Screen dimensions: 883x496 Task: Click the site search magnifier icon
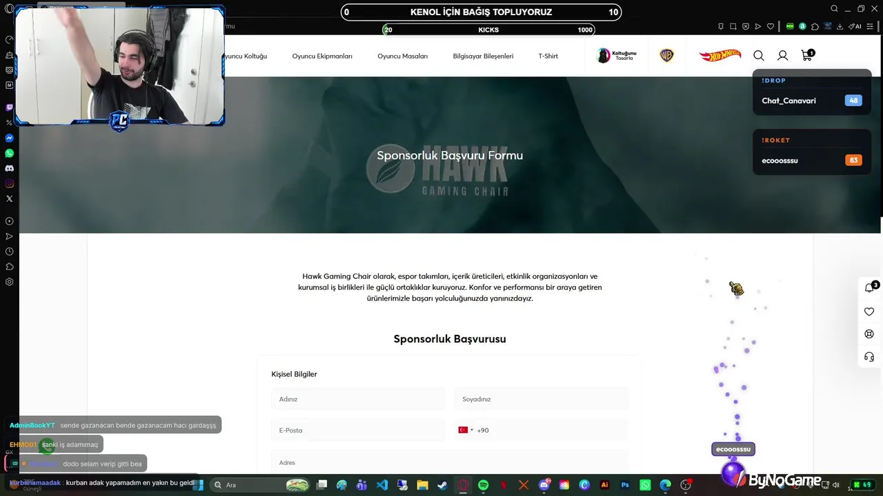759,56
